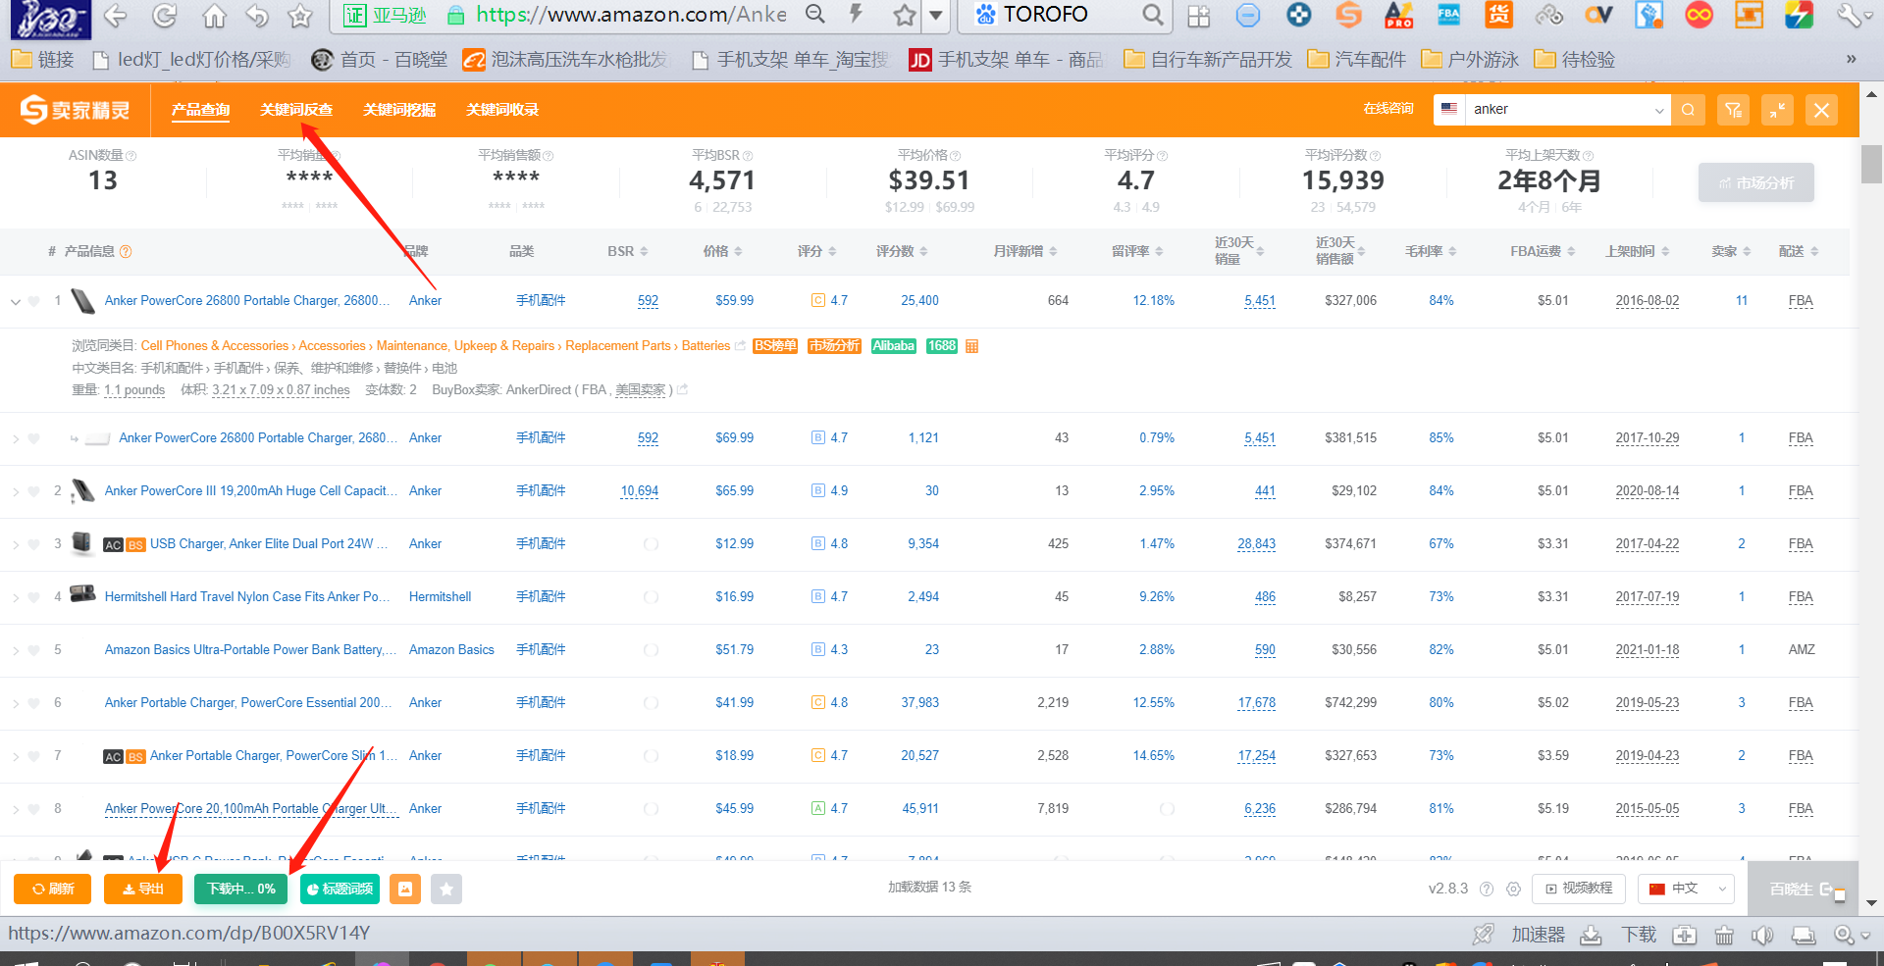Favorite the Anker PowerCore 26800 row heart

coord(34,301)
